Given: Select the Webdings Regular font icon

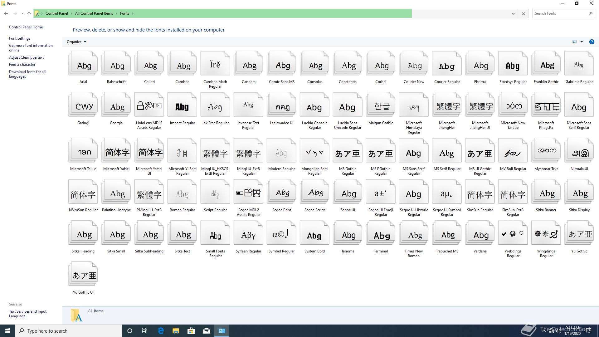Looking at the screenshot, I should point(513,233).
